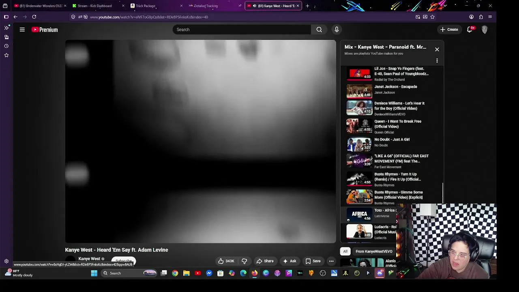
Task: Close the Track Package tab
Action: click(x=181, y=6)
